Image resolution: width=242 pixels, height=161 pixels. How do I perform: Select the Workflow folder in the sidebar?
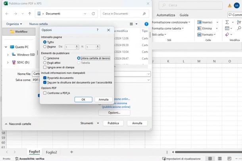[x=19, y=31]
